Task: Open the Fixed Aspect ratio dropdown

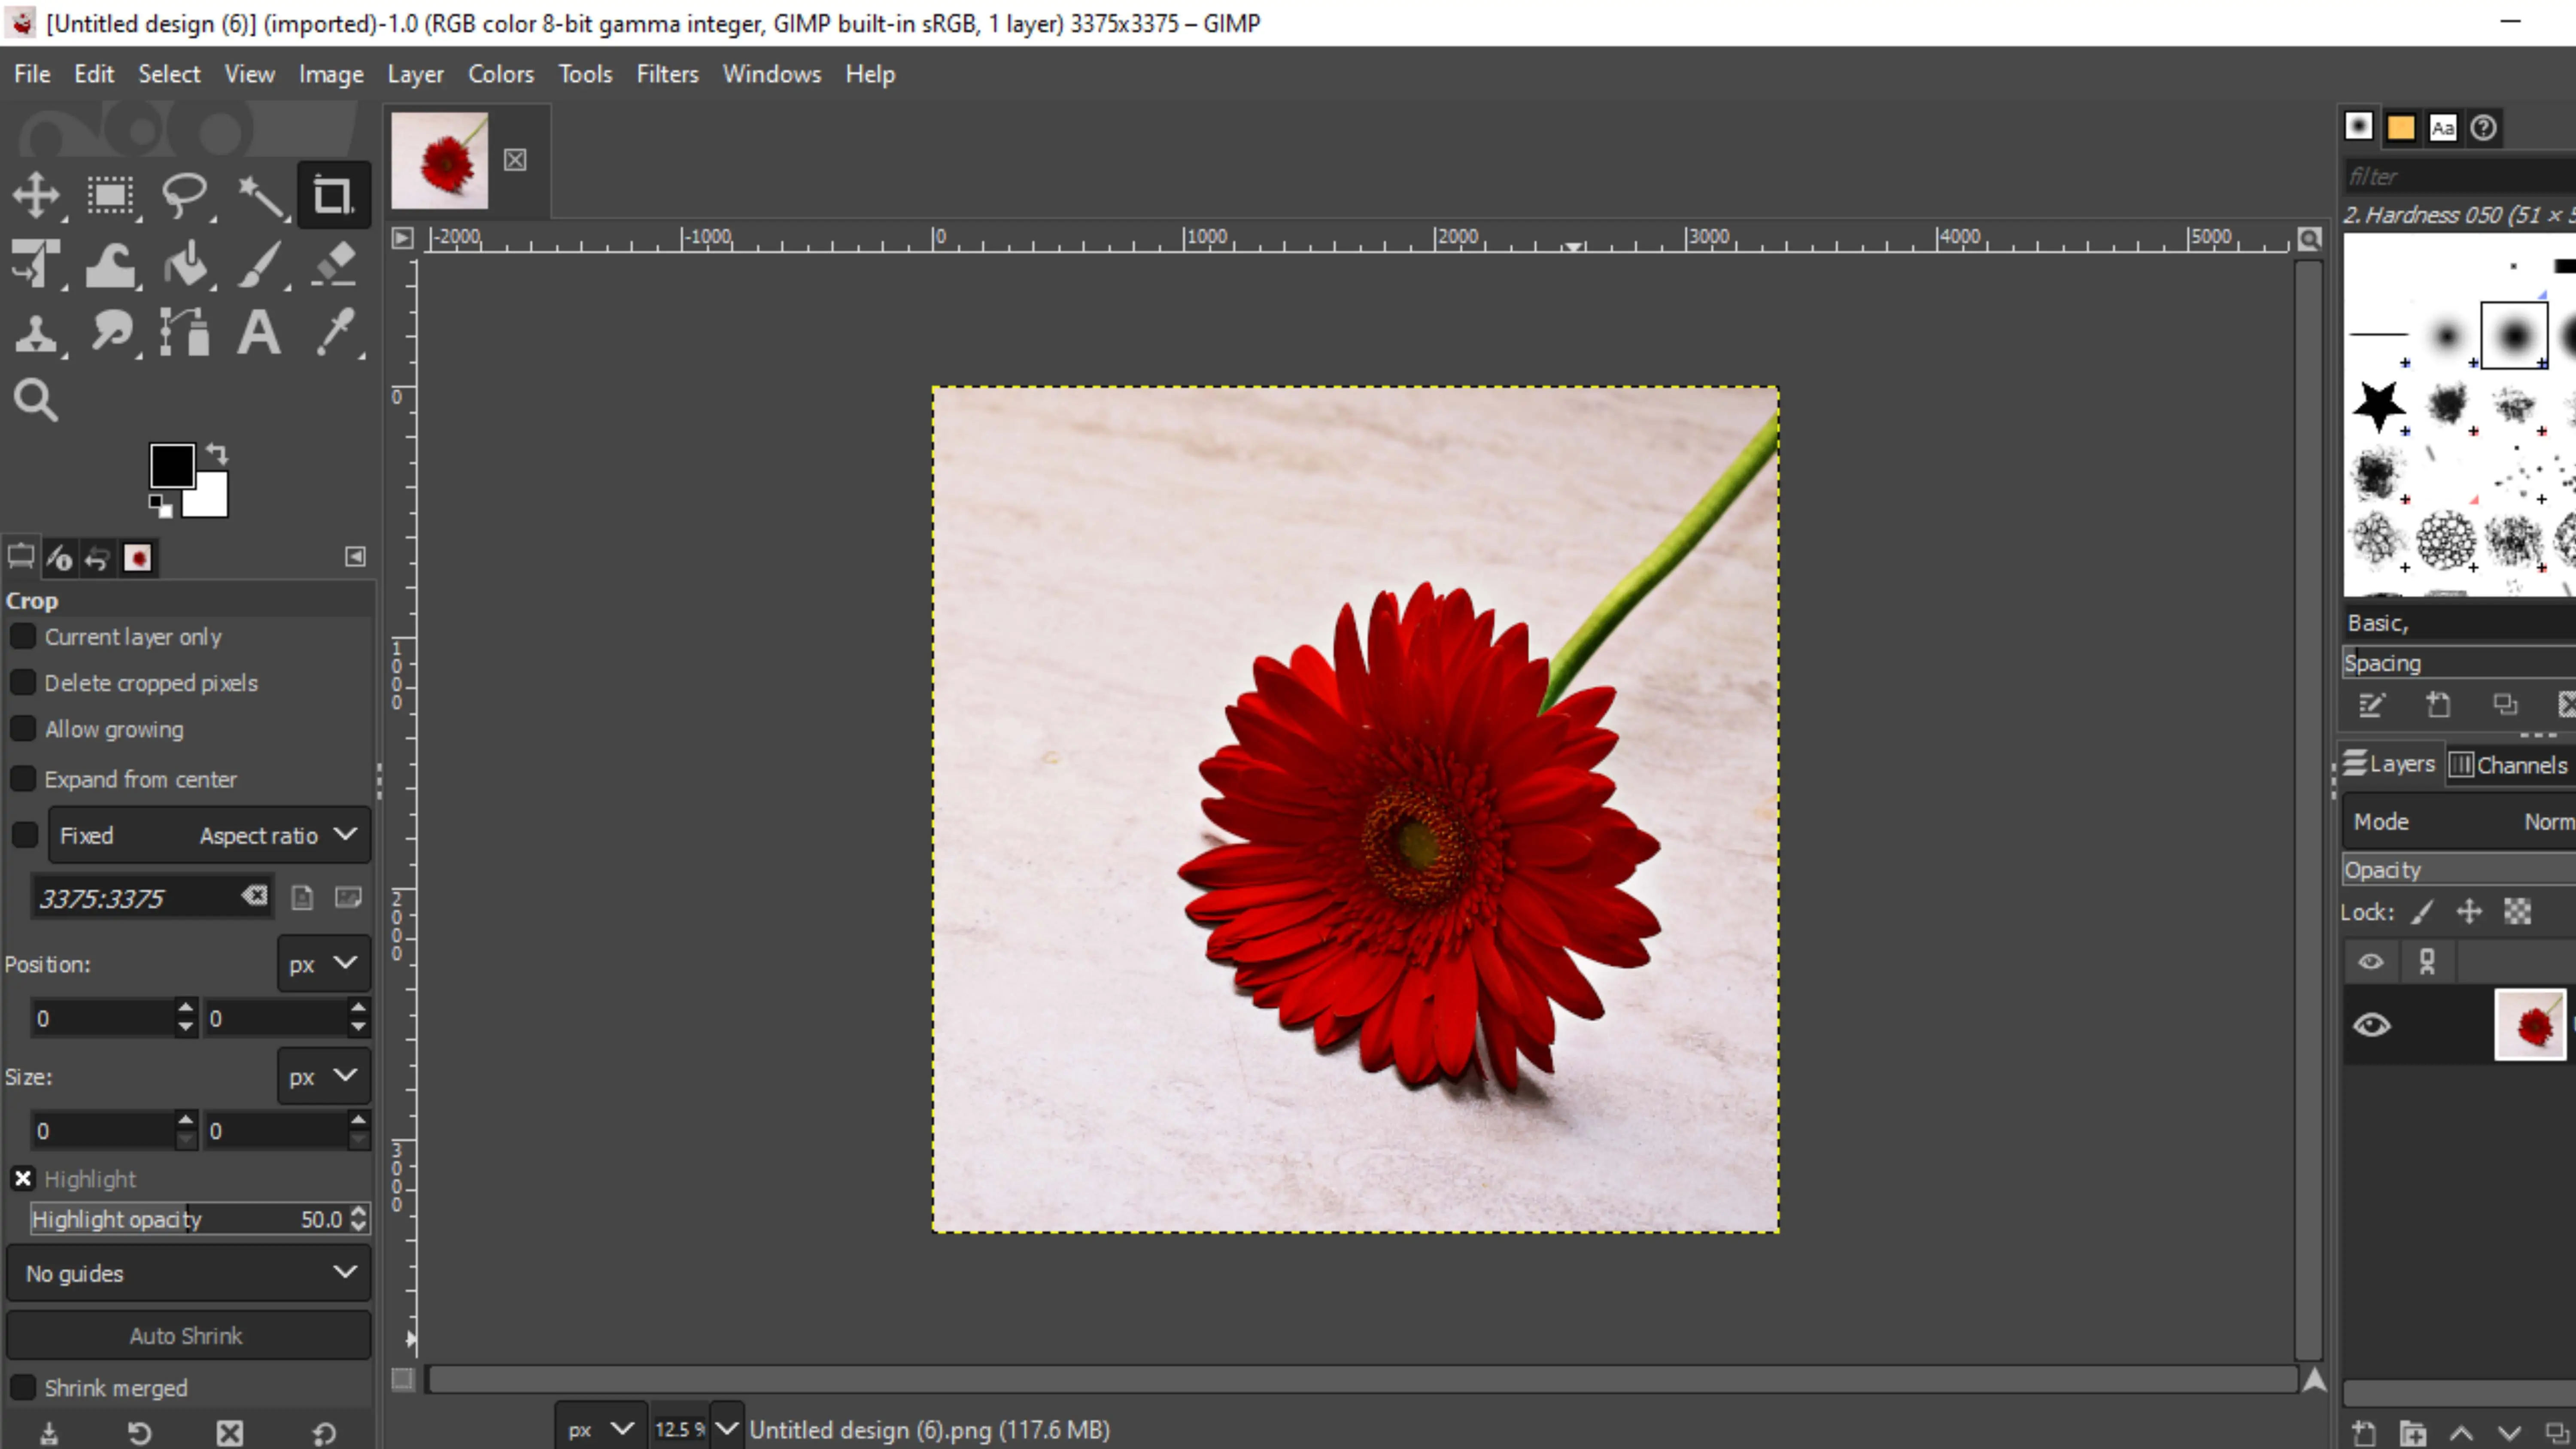Action: pyautogui.click(x=209, y=835)
